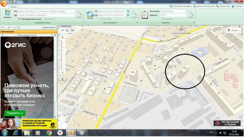Click the map zoom slider track
244x137 pixels.
(x=62, y=54)
